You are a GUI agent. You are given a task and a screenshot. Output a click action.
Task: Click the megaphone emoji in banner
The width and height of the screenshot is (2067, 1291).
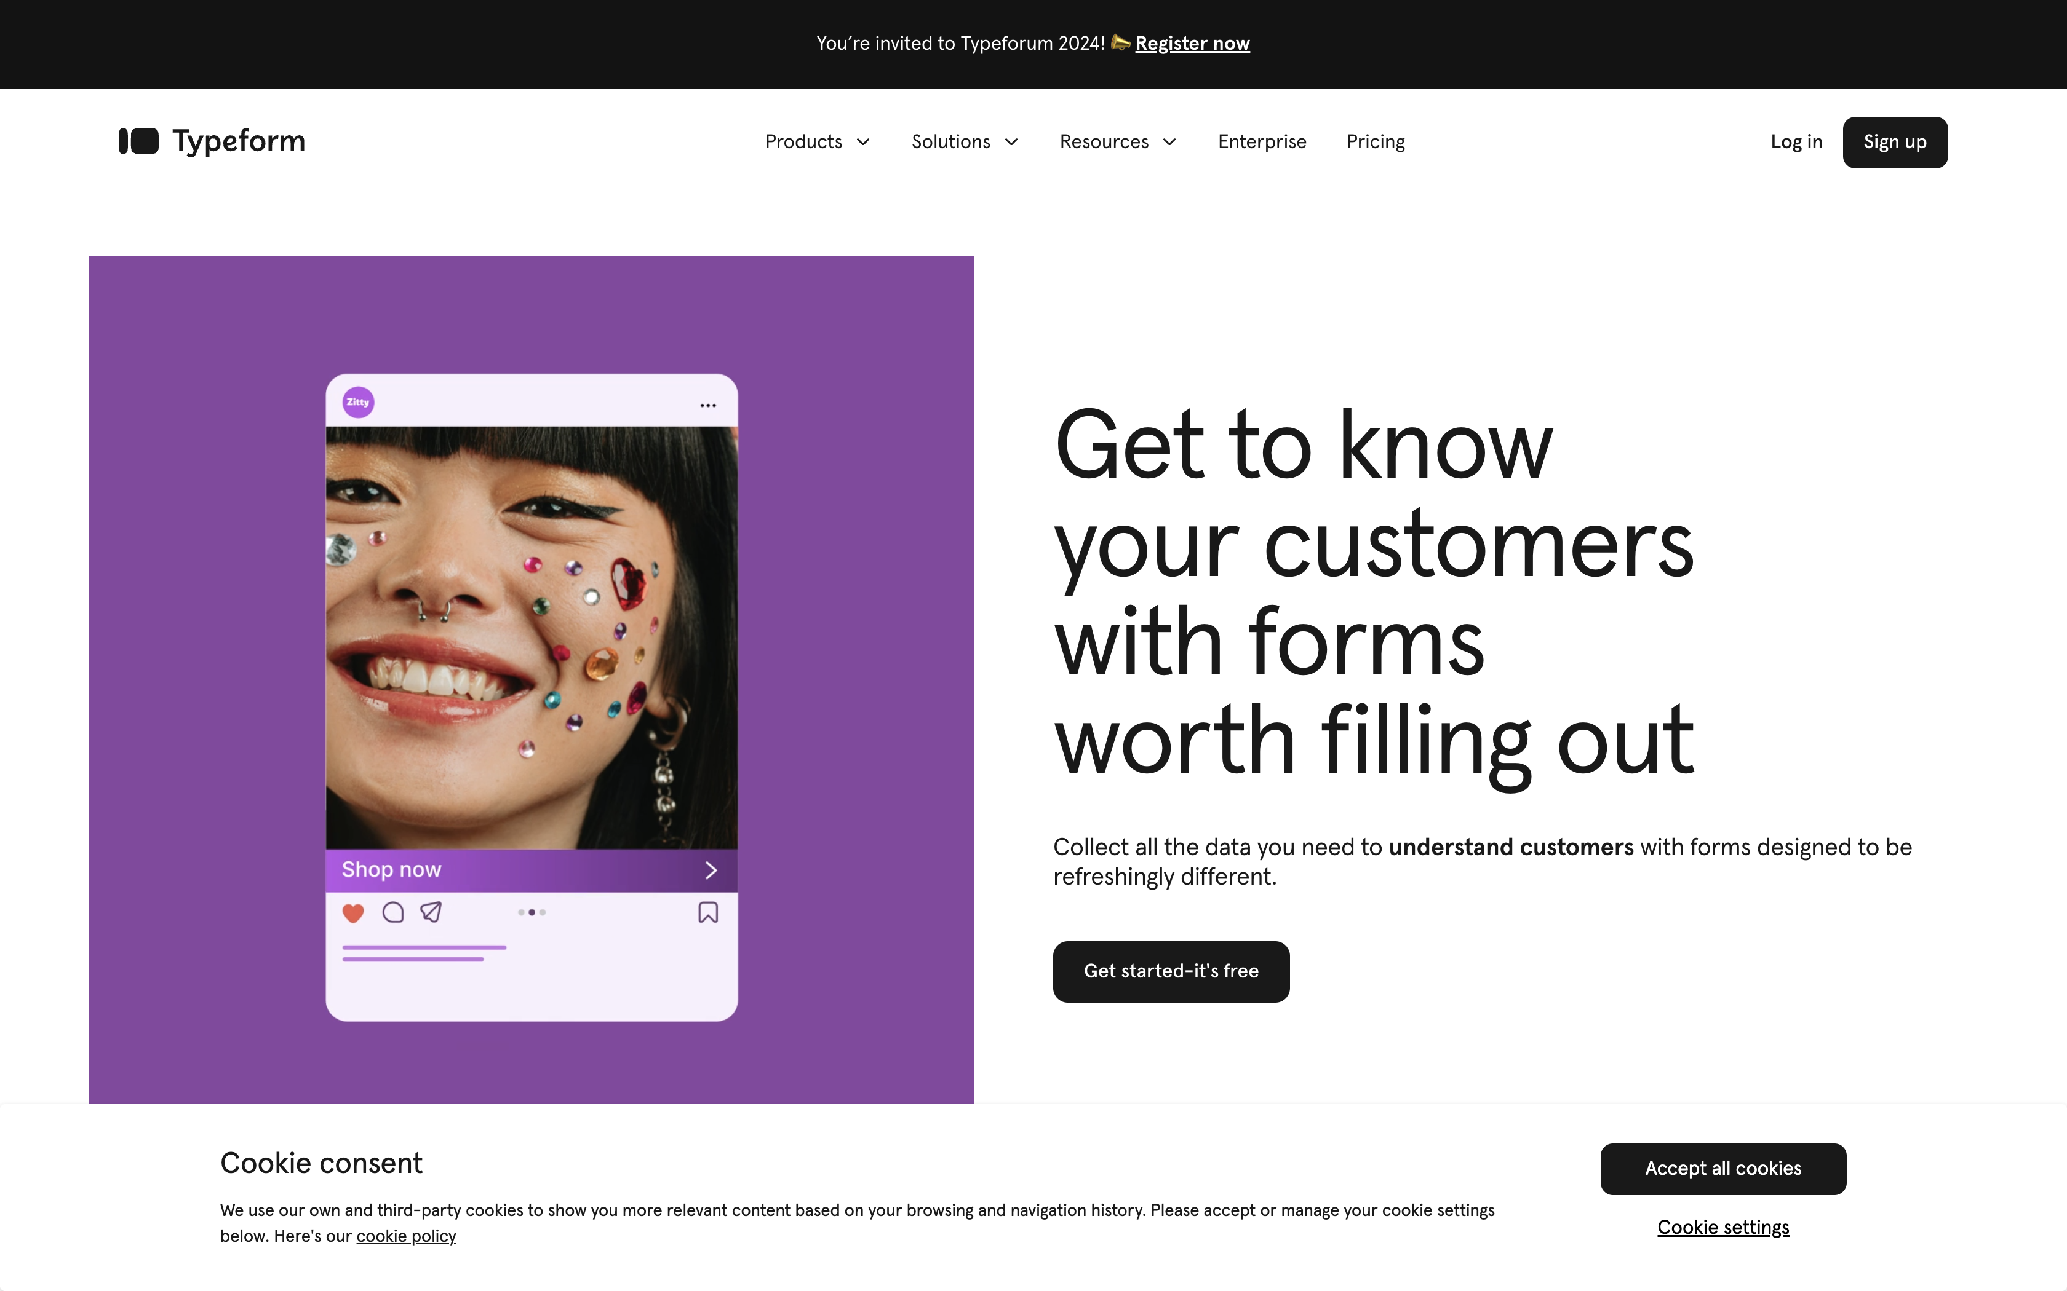[x=1120, y=42]
